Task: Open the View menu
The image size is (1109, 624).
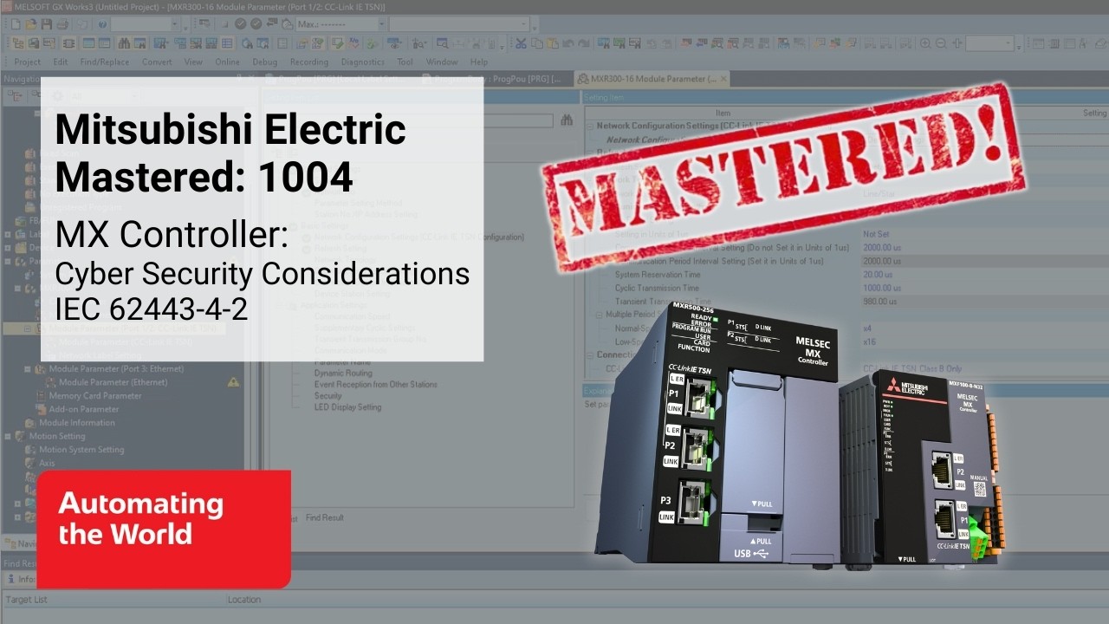Action: [193, 62]
